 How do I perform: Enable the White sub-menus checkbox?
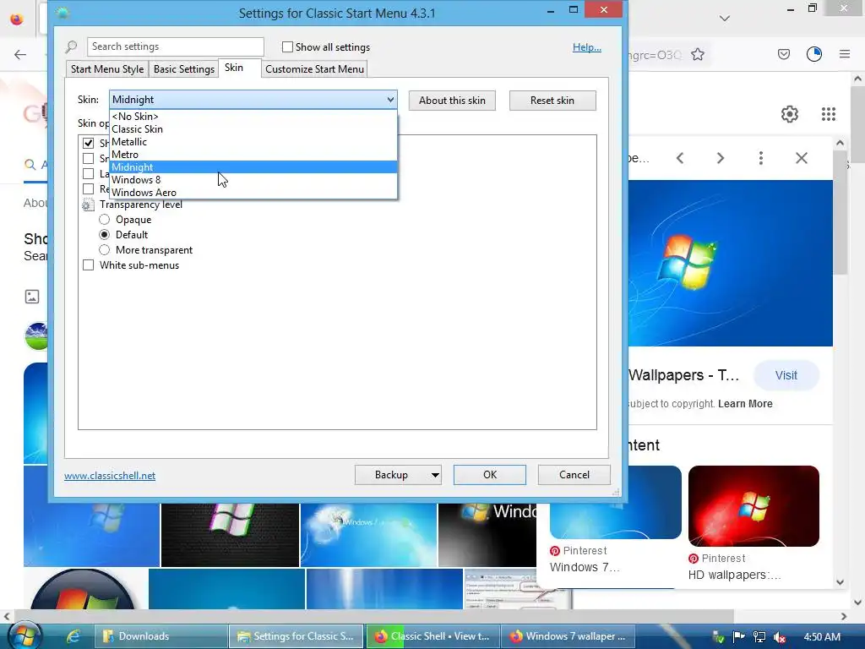(88, 265)
